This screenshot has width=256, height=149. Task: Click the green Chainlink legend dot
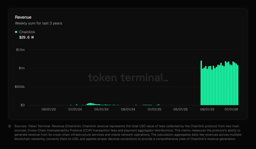tap(16, 32)
